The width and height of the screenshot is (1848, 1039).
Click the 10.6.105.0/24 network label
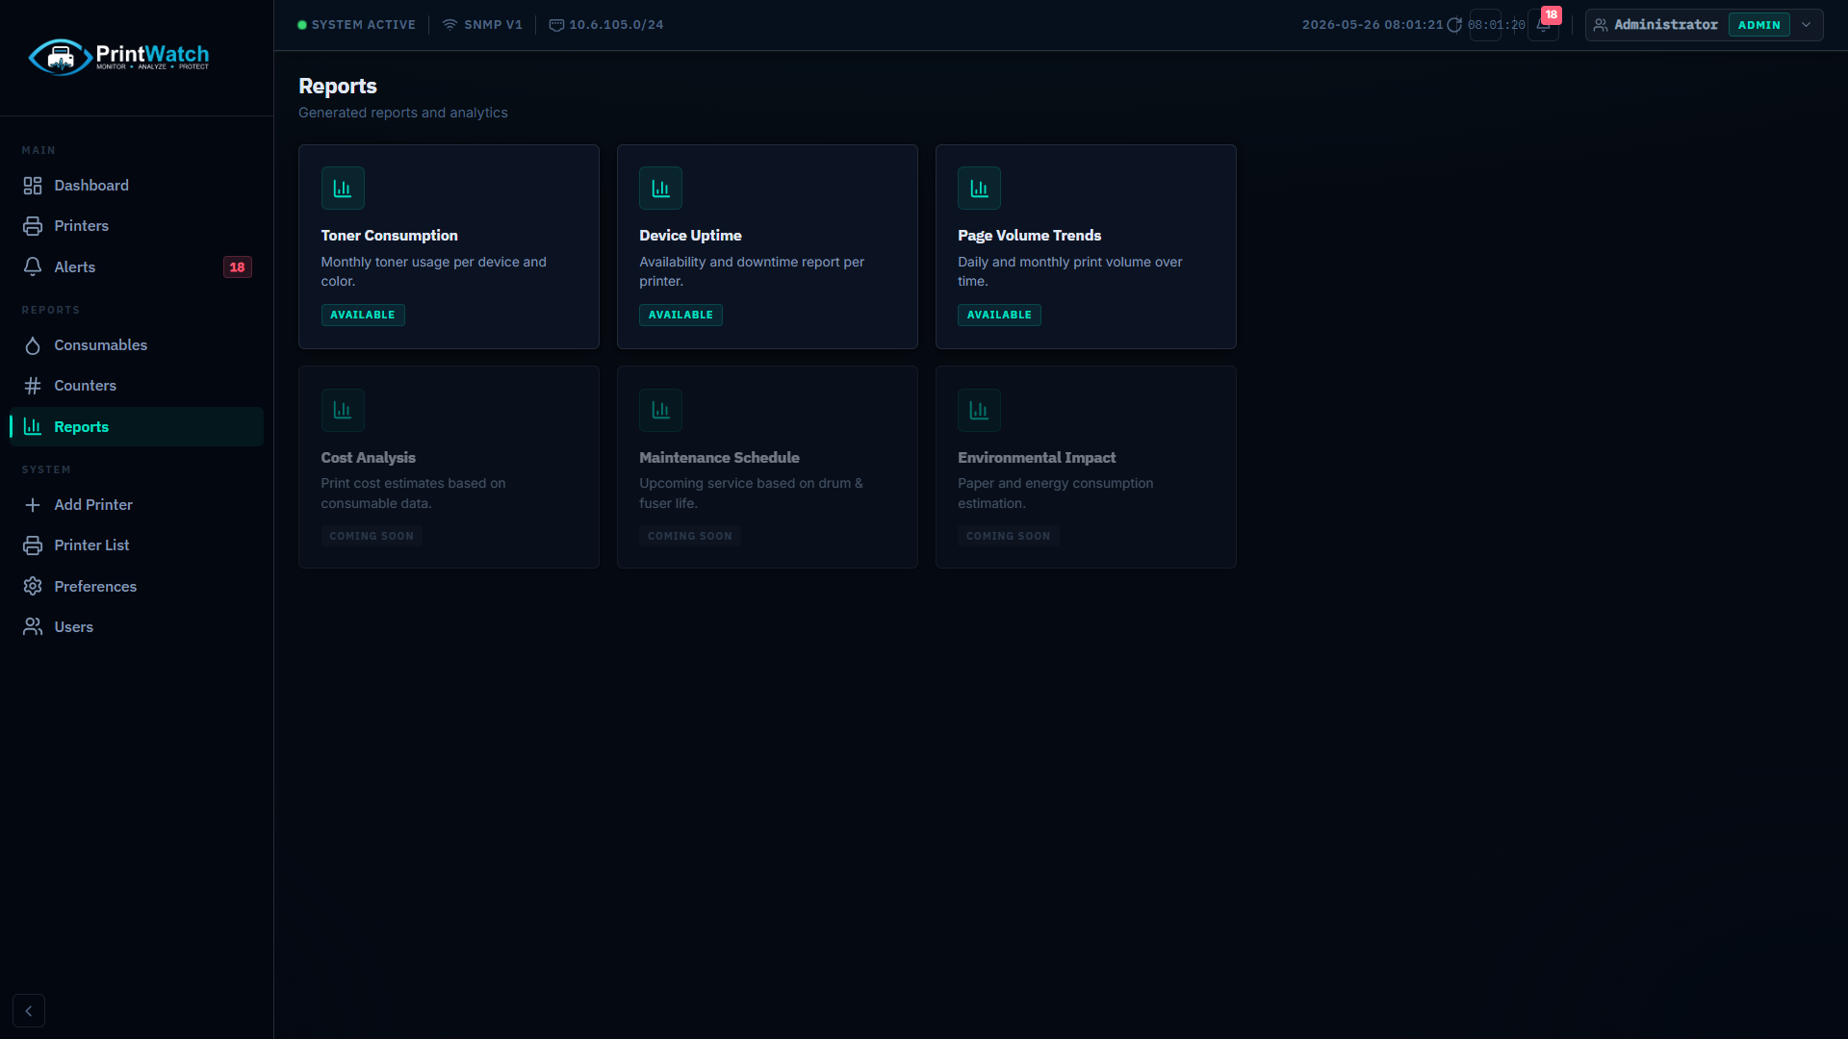616,25
